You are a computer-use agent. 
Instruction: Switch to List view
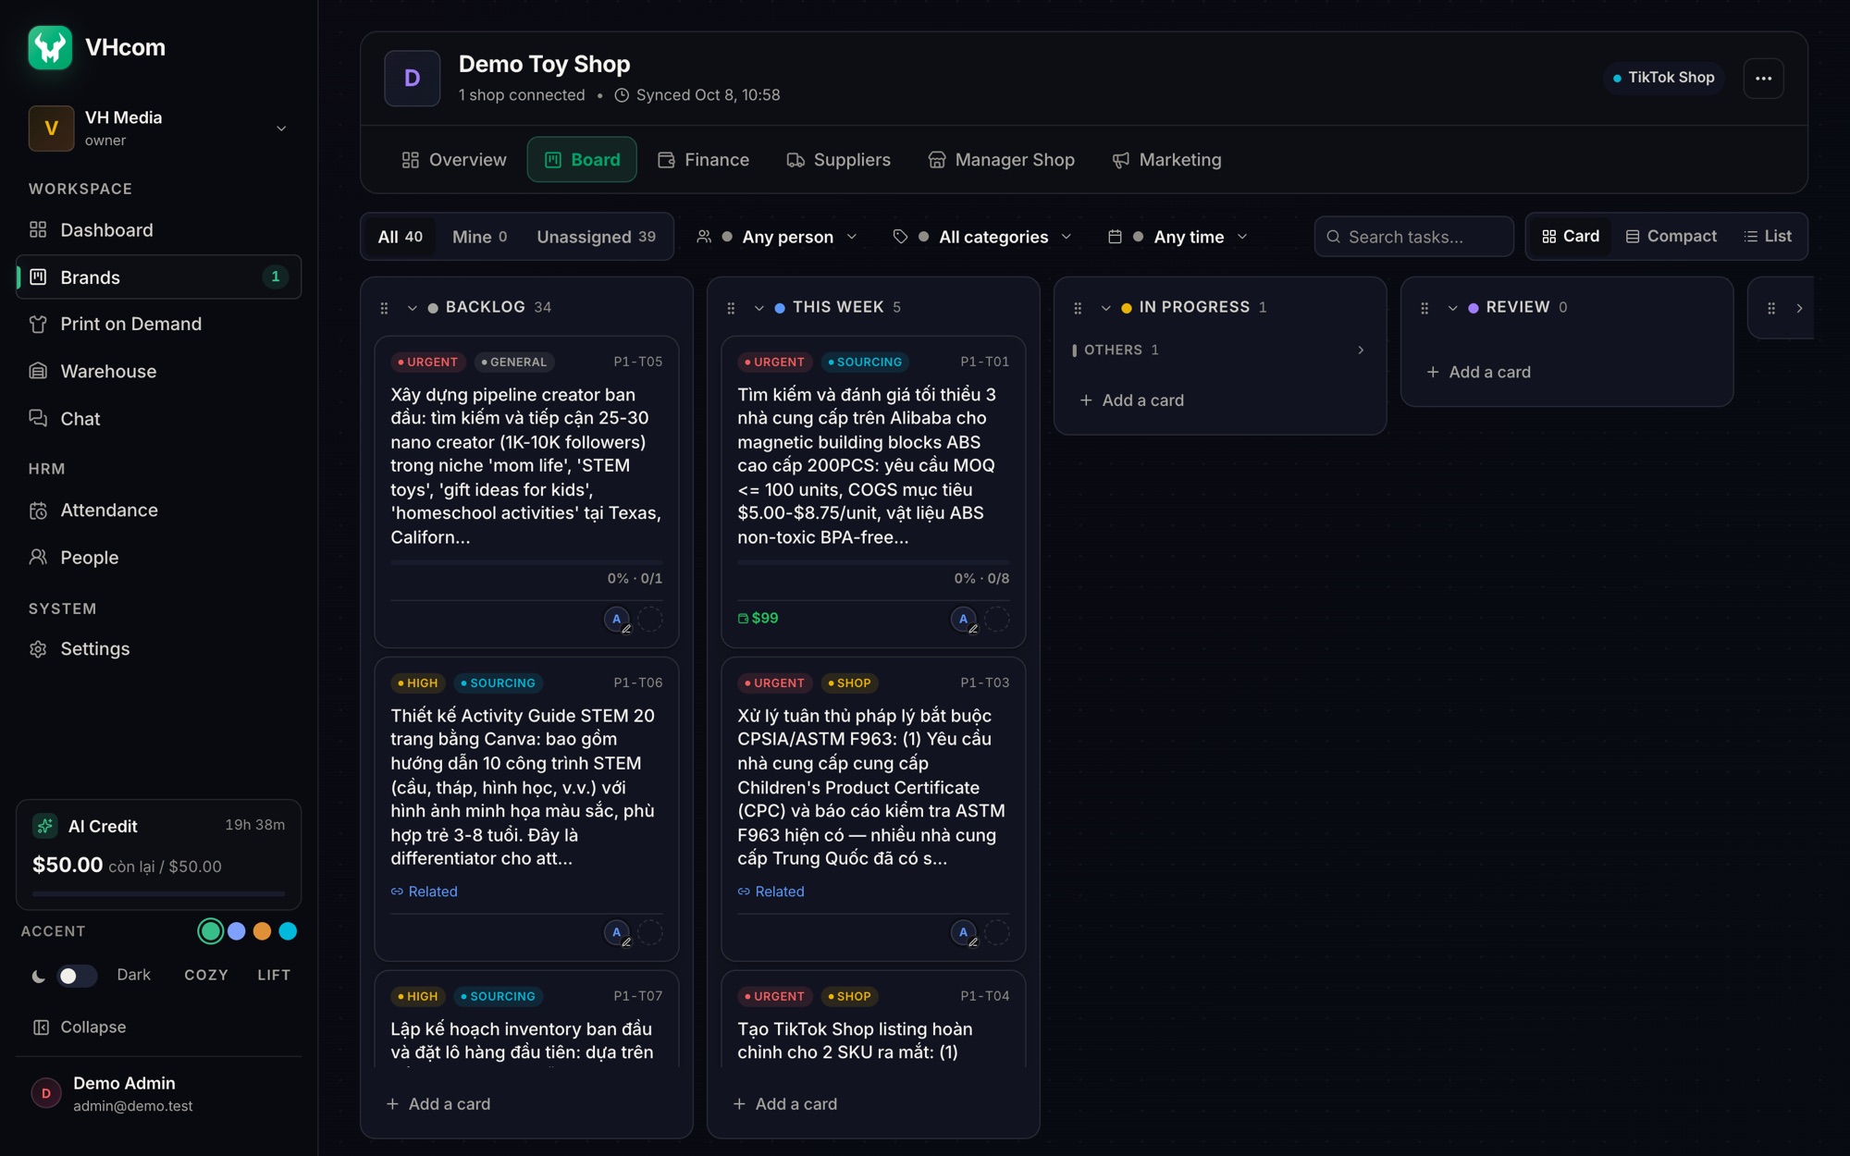click(1768, 237)
